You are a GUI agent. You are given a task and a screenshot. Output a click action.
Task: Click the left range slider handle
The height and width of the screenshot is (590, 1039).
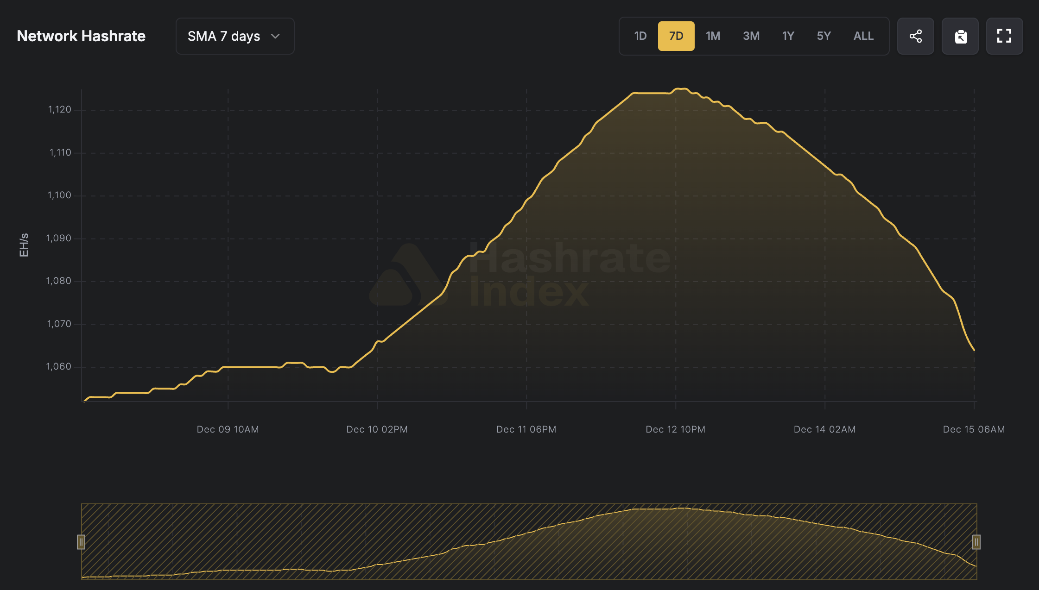pyautogui.click(x=82, y=542)
